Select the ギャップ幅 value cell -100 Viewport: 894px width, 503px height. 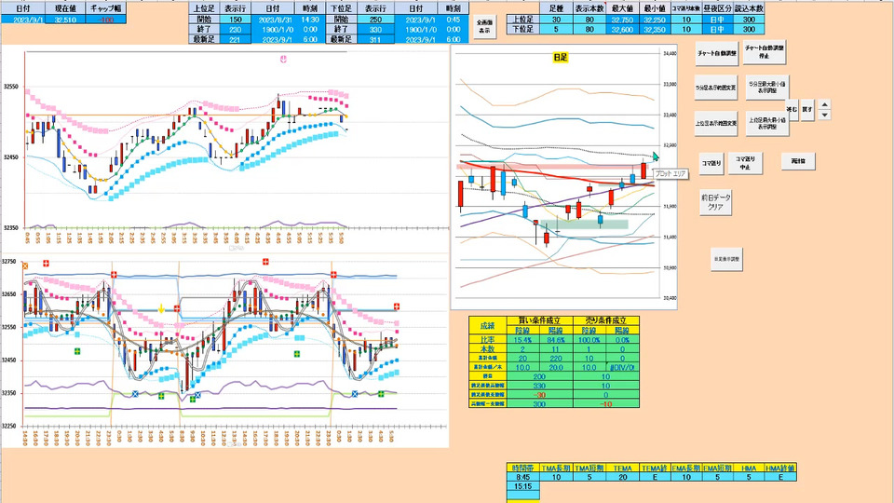pyautogui.click(x=106, y=20)
